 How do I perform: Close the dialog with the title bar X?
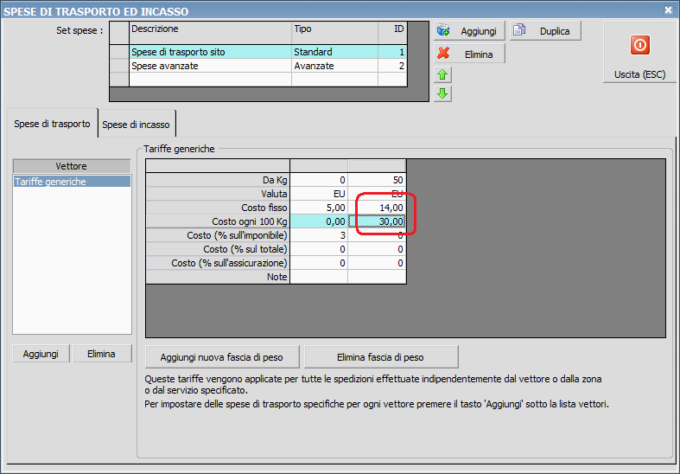(x=668, y=10)
